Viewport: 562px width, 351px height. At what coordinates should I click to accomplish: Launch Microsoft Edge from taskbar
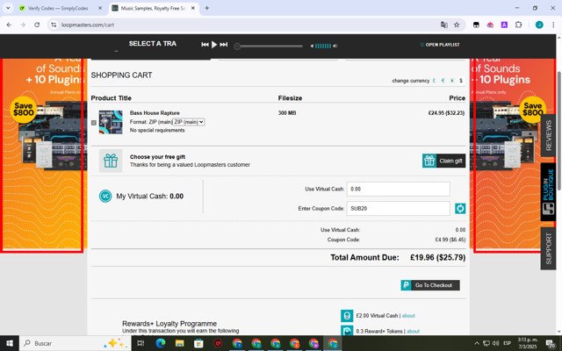[x=160, y=343]
